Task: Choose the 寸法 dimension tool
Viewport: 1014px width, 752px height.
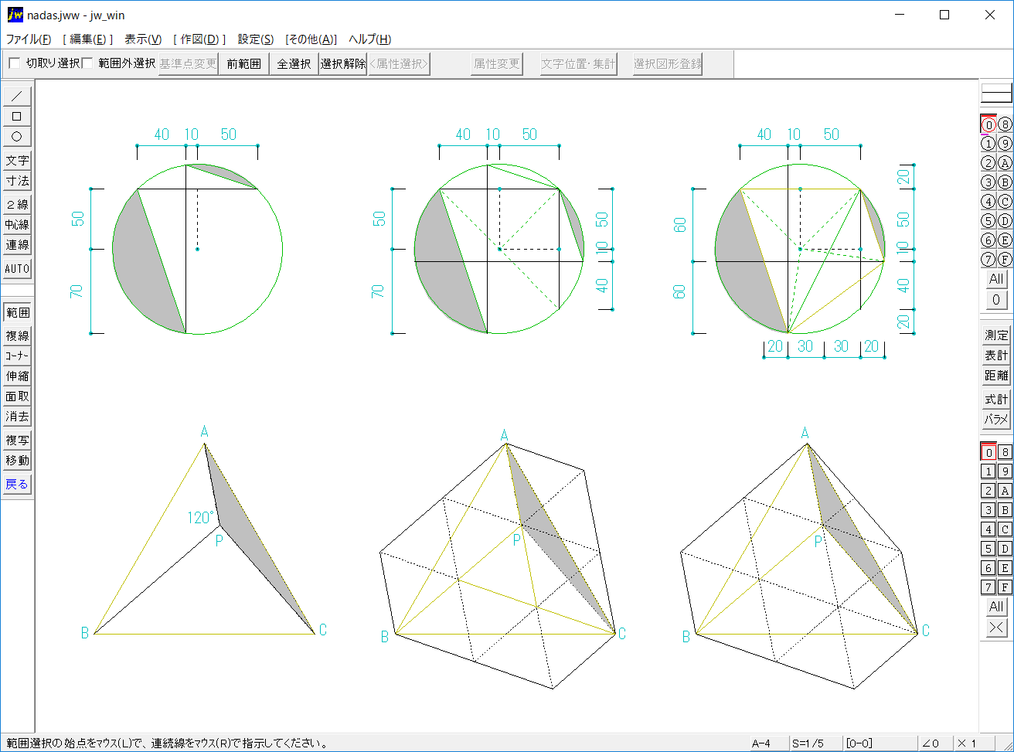Action: coord(17,181)
